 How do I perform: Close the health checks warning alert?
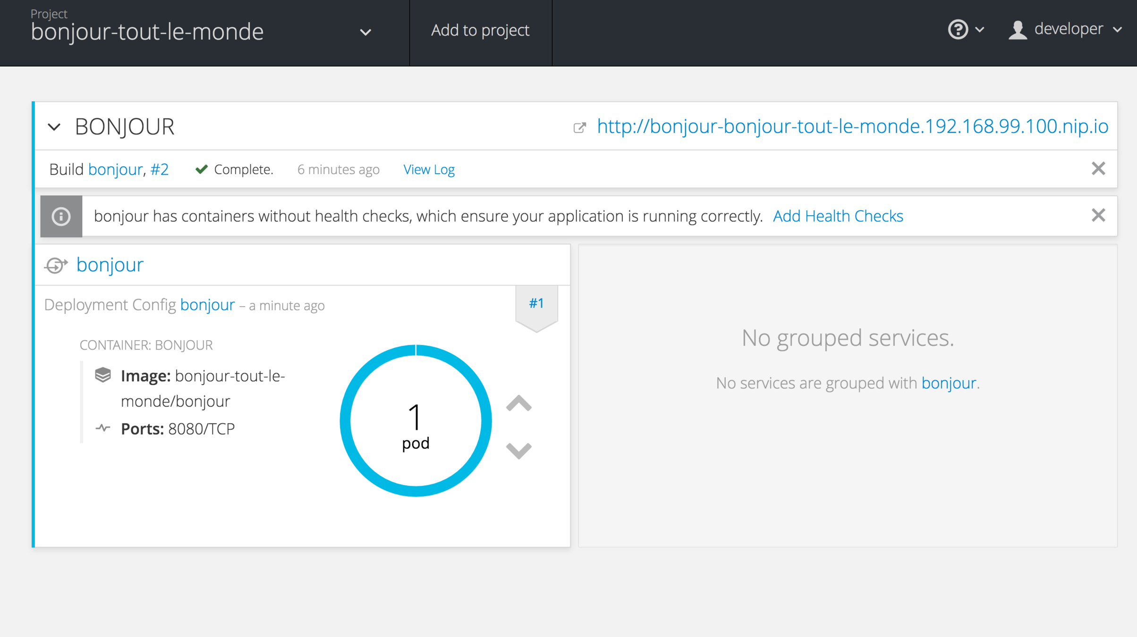click(1098, 215)
